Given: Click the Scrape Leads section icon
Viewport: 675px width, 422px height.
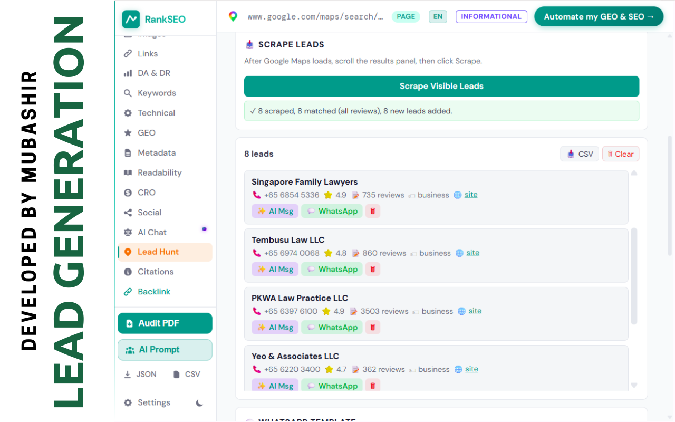Looking at the screenshot, I should point(249,44).
